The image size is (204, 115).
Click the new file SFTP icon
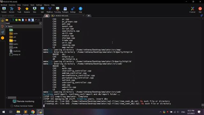coord(23,20)
